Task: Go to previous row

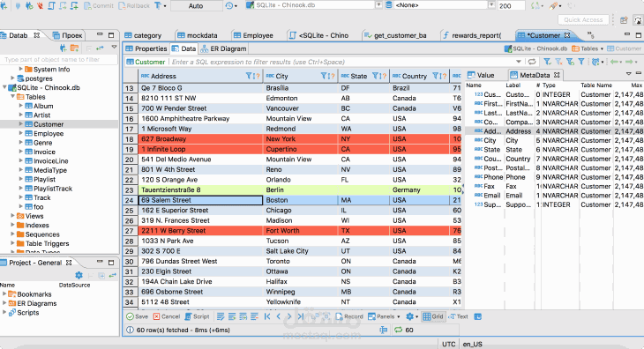Action: (279, 316)
